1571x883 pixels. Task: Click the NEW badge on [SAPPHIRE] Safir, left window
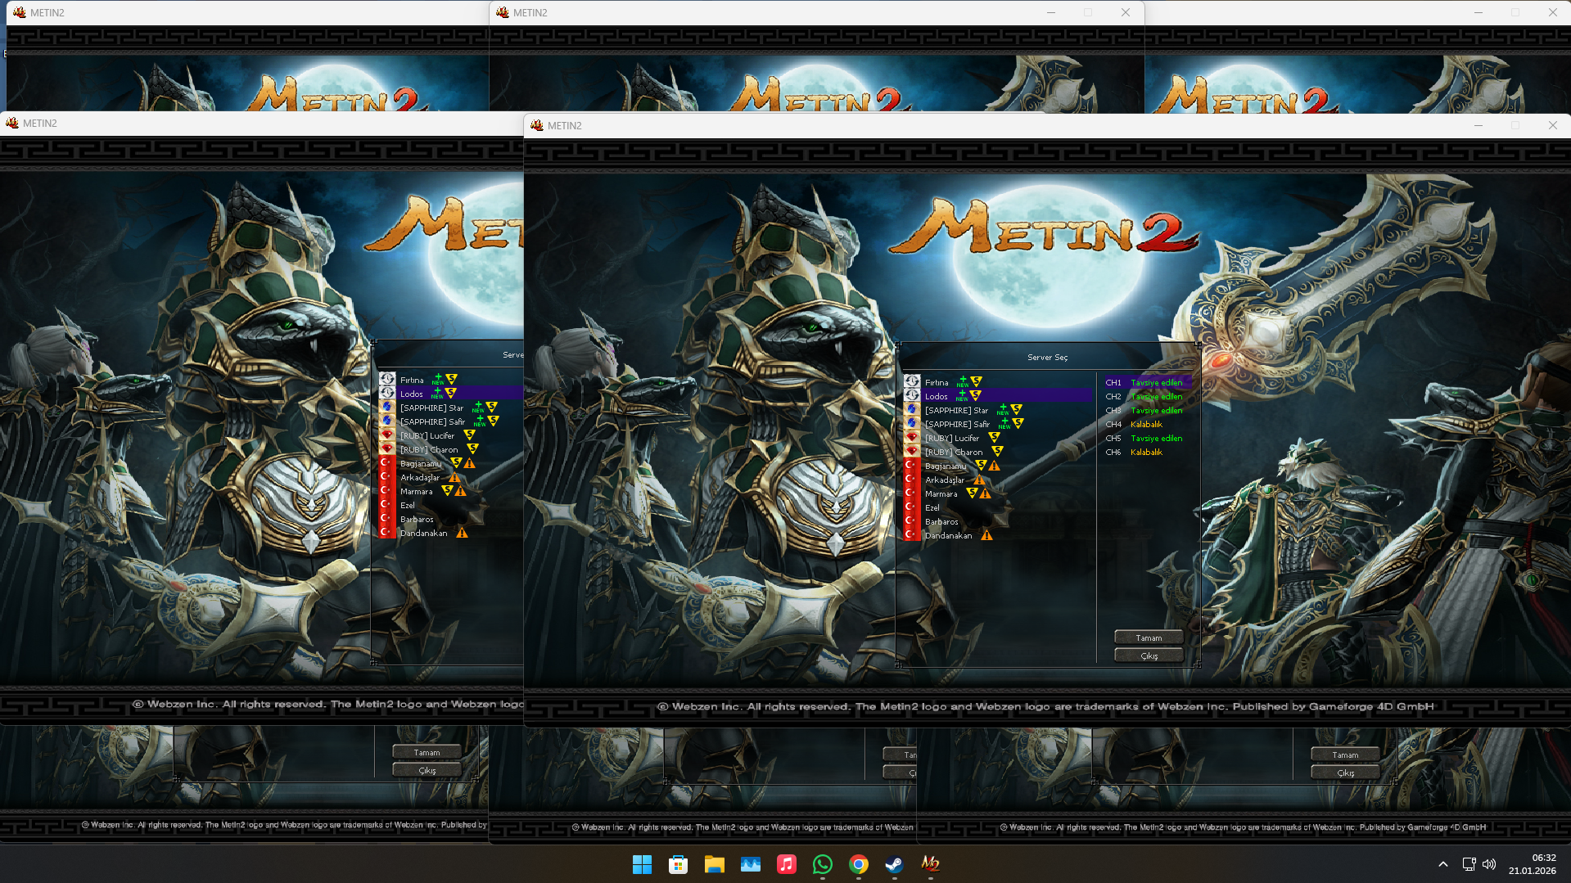click(x=480, y=421)
